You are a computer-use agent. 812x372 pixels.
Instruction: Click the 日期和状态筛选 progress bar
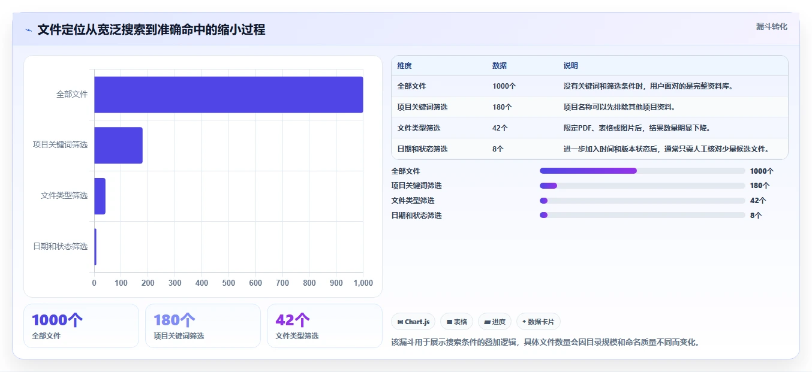[x=642, y=215]
